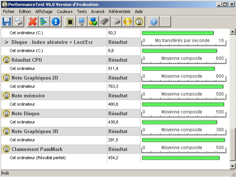Image resolution: width=236 pixels, height=177 pixels.
Task: Open the Aide menu
Action: [x=139, y=12]
